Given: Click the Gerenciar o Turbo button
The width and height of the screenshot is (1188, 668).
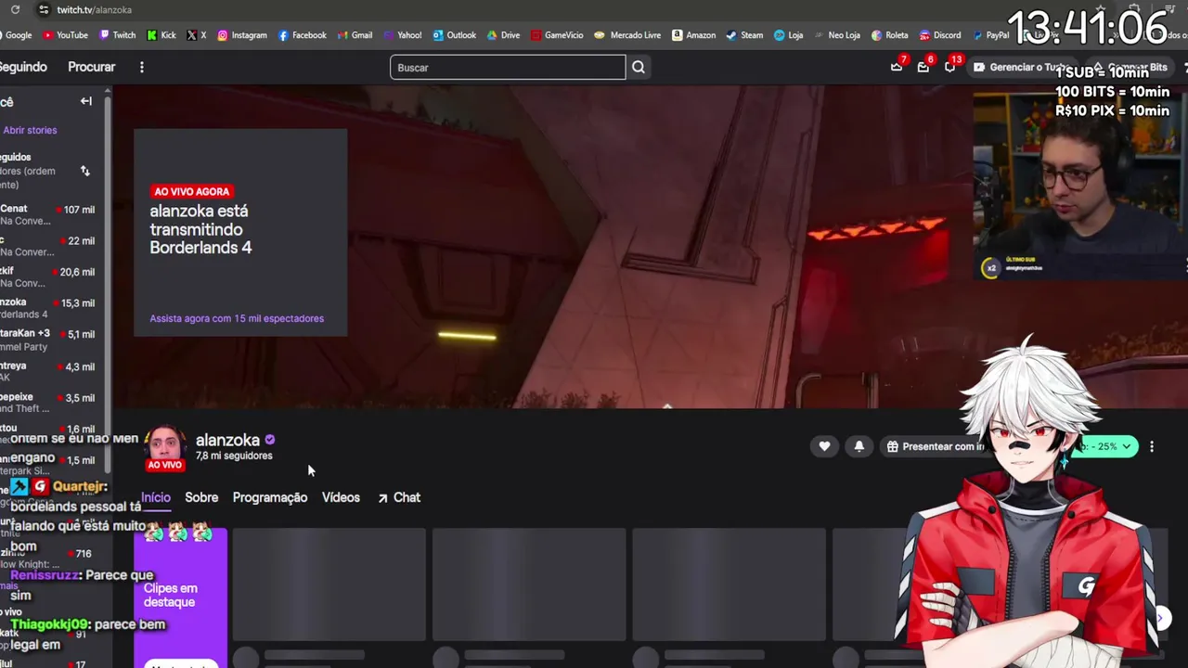Looking at the screenshot, I should [x=1020, y=67].
